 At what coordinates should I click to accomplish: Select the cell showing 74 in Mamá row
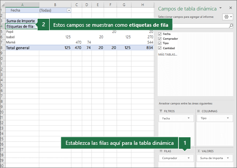(x=87, y=42)
